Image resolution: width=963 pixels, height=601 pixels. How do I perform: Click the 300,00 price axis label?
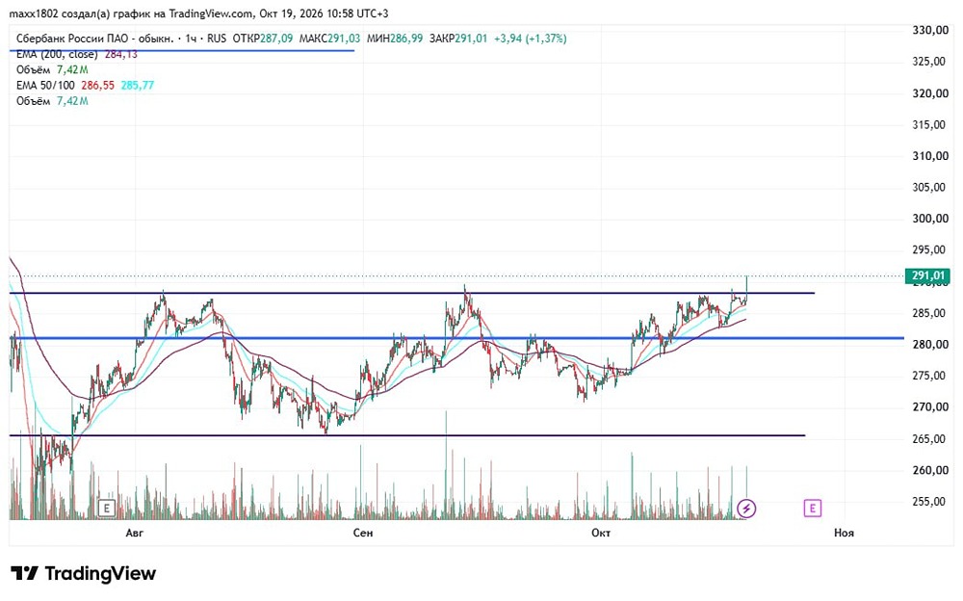coord(930,219)
